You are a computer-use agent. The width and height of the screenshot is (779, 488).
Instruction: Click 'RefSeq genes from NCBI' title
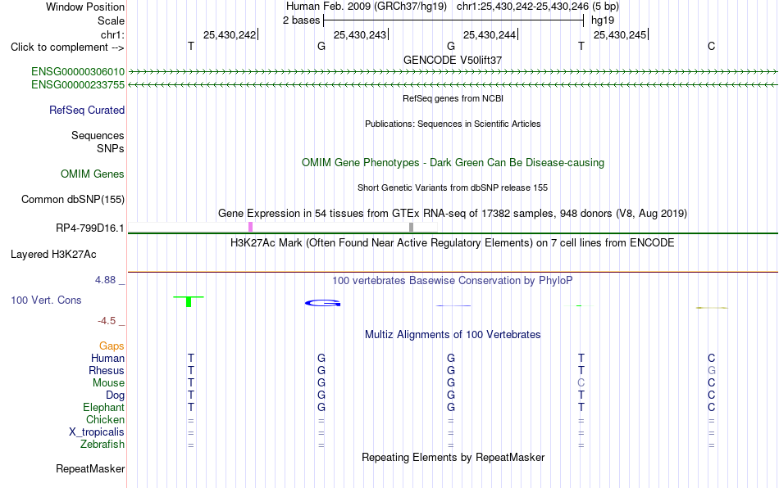coord(453,99)
